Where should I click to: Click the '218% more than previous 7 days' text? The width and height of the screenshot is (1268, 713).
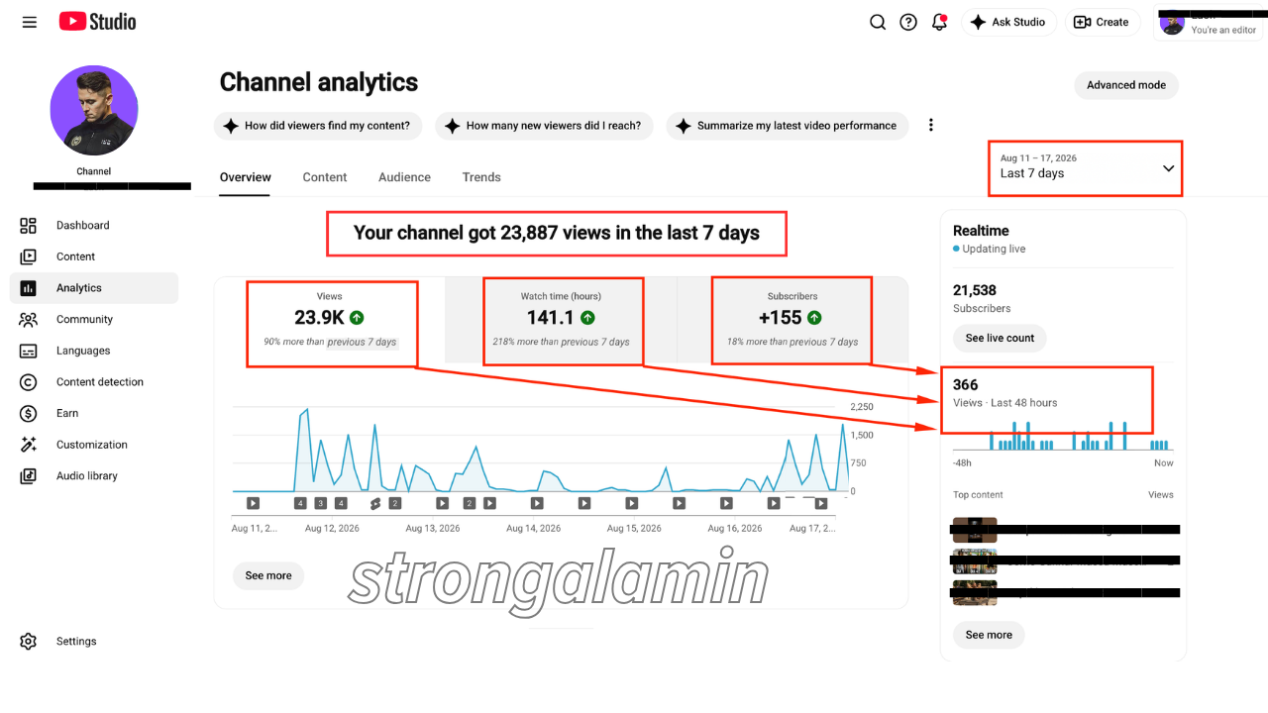[x=561, y=342]
